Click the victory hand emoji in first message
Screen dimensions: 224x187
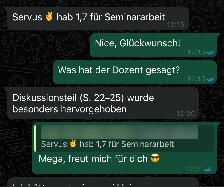49,16
